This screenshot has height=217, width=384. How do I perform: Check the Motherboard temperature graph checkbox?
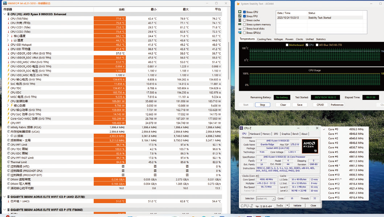pyautogui.click(x=287, y=45)
